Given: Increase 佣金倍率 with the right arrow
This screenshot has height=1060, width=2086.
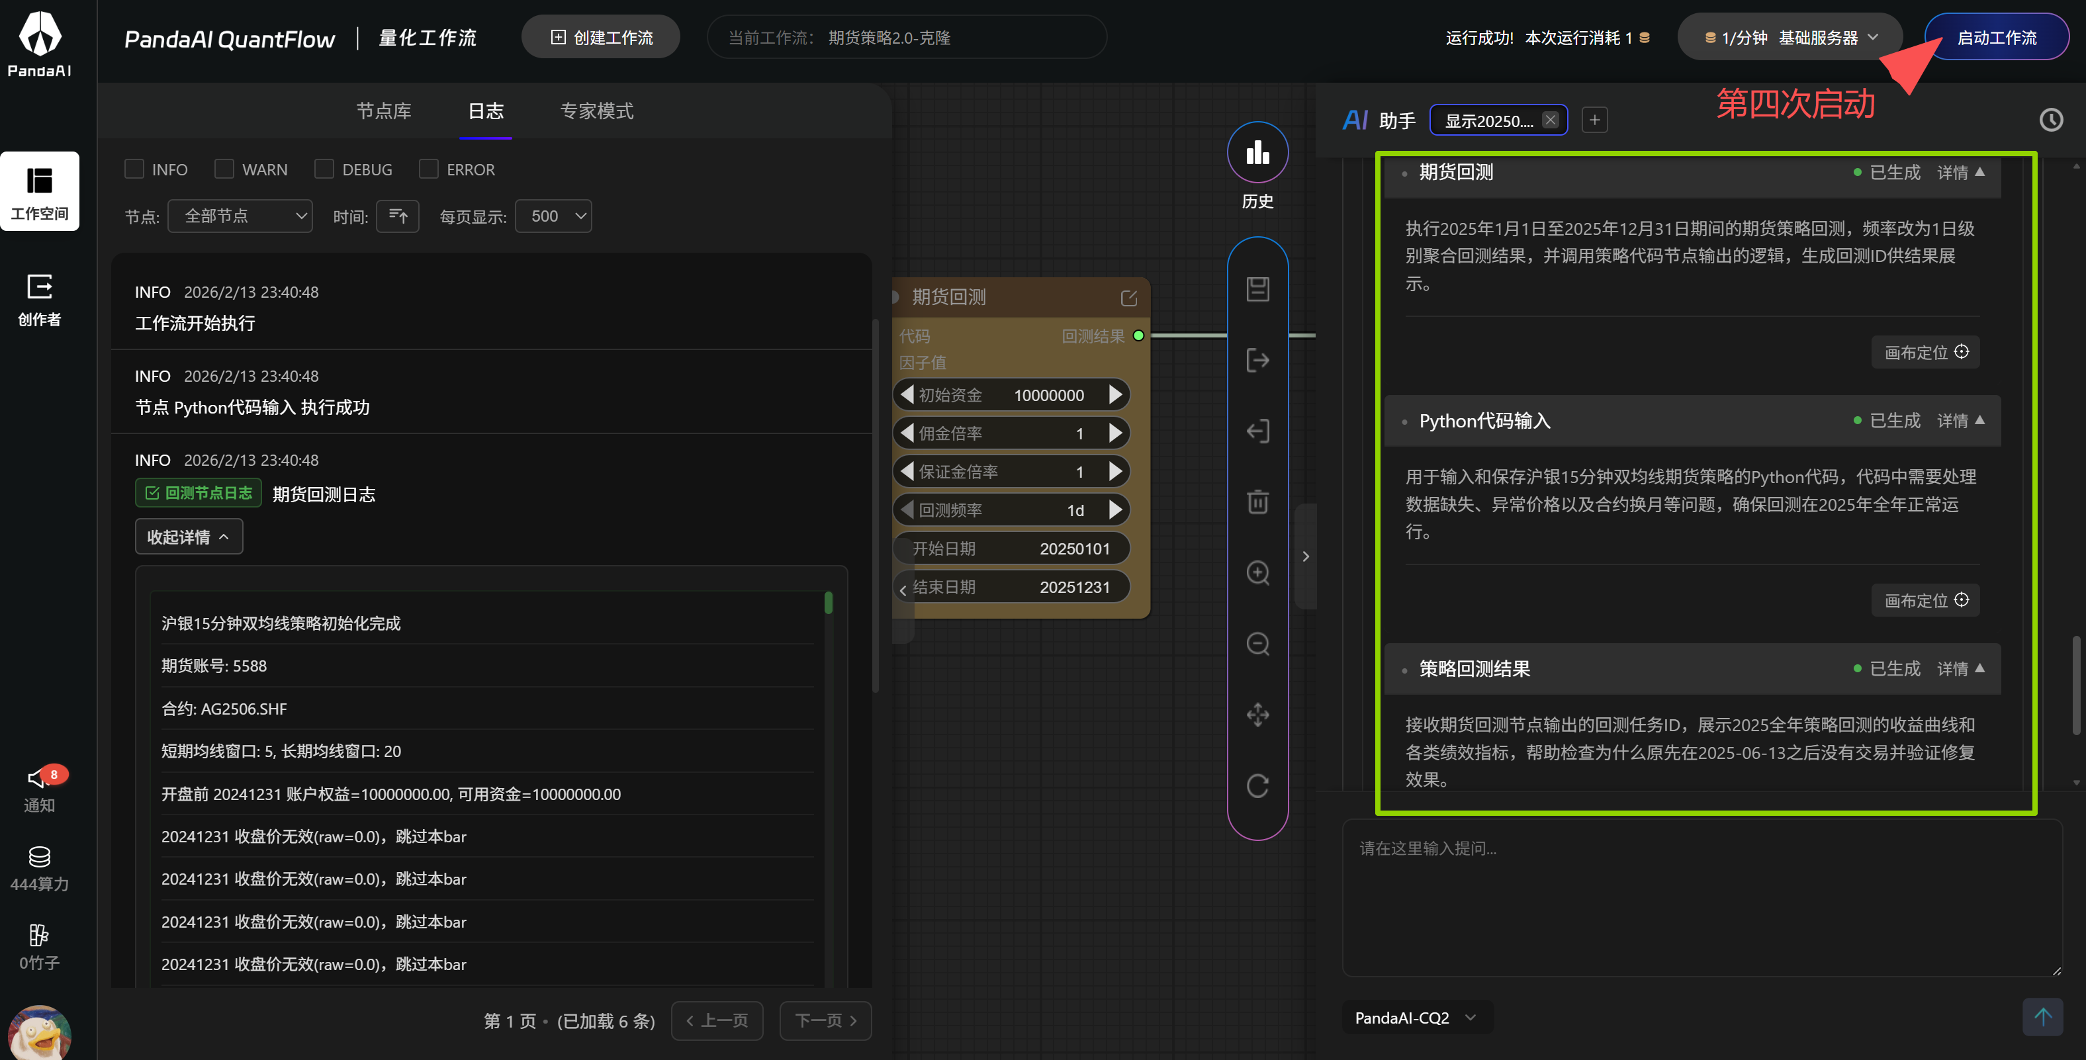Looking at the screenshot, I should coord(1115,433).
